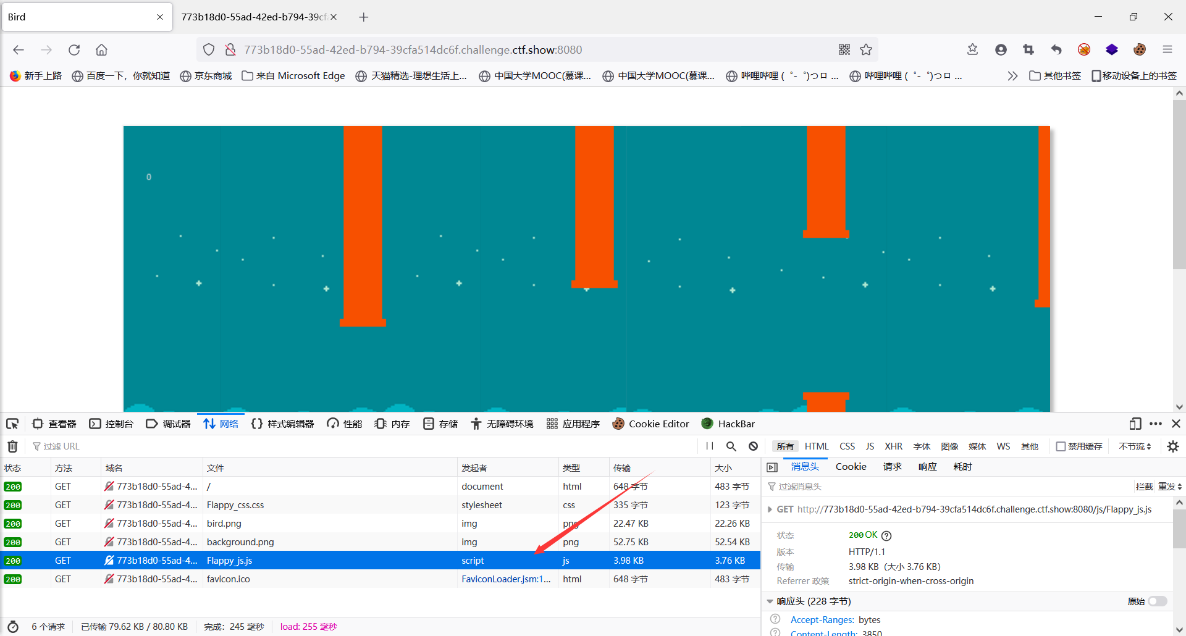Filter requests by XHR type
This screenshot has width=1186, height=636.
(x=893, y=446)
